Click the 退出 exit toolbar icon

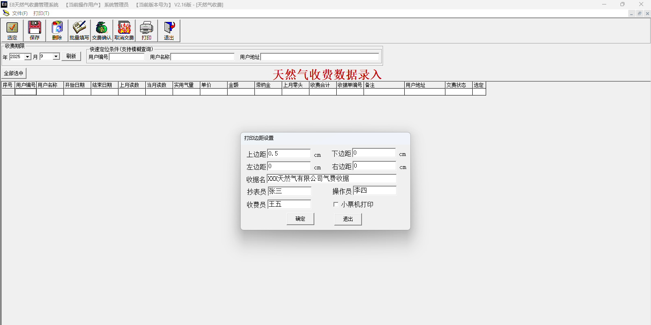point(169,30)
